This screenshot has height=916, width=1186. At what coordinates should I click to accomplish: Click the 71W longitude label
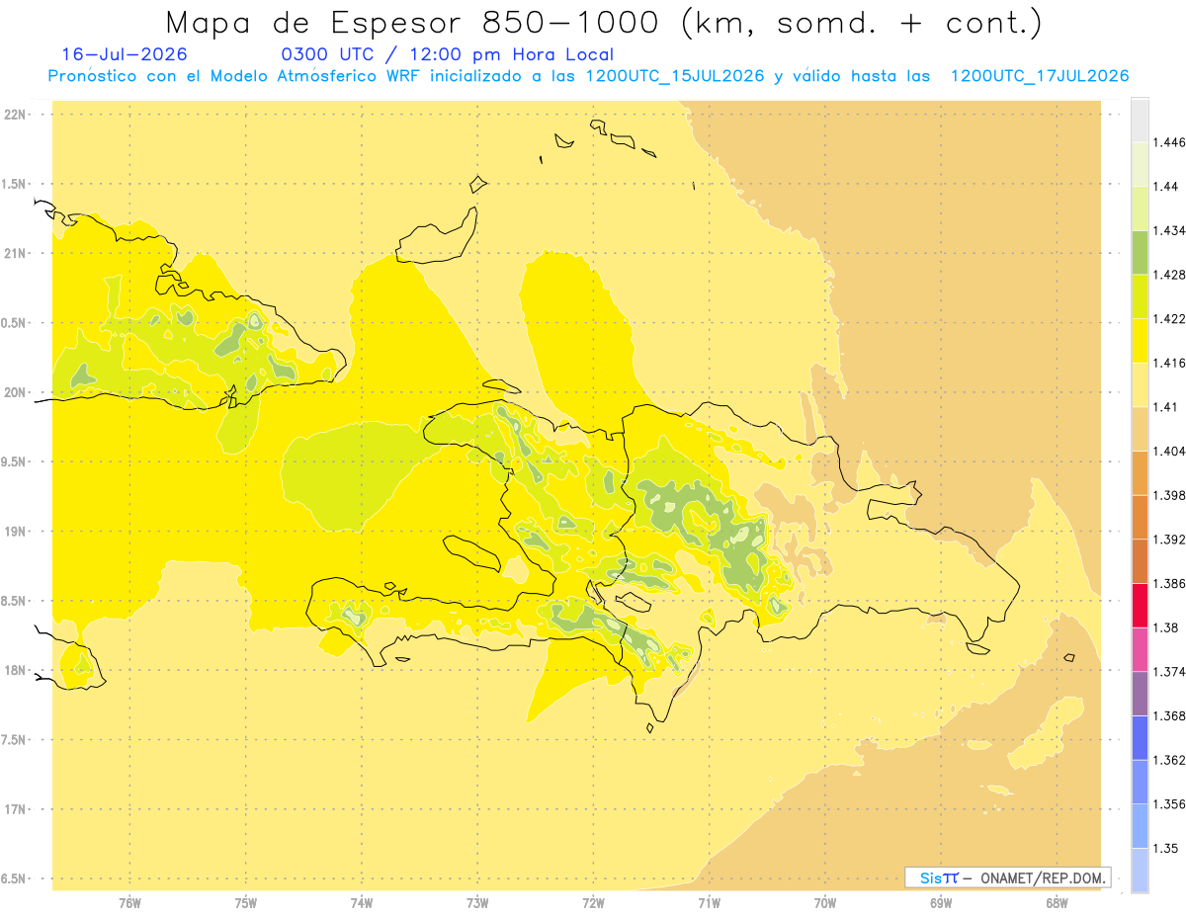[709, 903]
